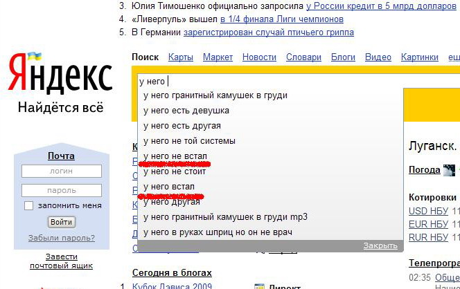The width and height of the screenshot is (460, 289).
Task: Open the Словари tab
Action: (x=303, y=57)
